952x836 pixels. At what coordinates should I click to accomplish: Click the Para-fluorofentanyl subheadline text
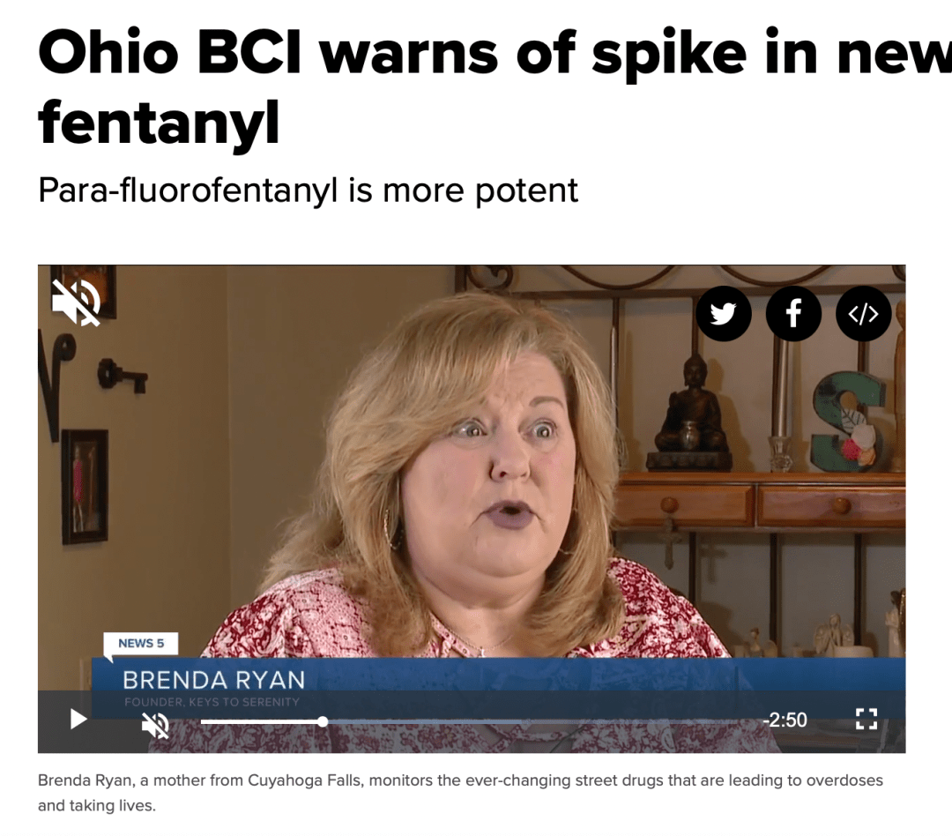pos(308,190)
